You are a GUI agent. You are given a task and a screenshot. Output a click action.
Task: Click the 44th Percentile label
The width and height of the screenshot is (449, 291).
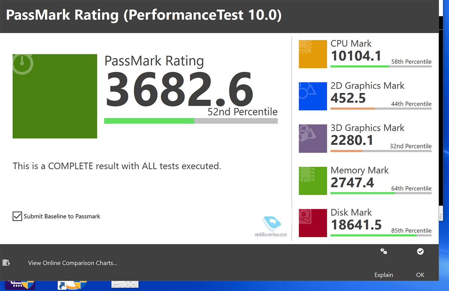[411, 104]
